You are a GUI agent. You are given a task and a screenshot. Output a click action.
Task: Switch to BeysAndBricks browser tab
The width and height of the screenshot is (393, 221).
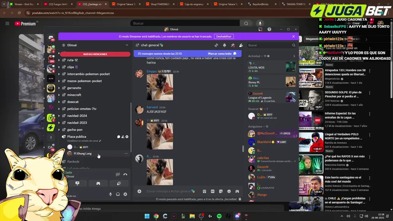pyautogui.click(x=262, y=4)
